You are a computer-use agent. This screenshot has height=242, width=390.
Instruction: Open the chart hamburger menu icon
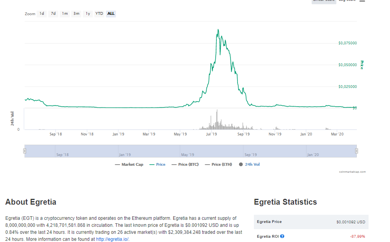(x=362, y=1)
